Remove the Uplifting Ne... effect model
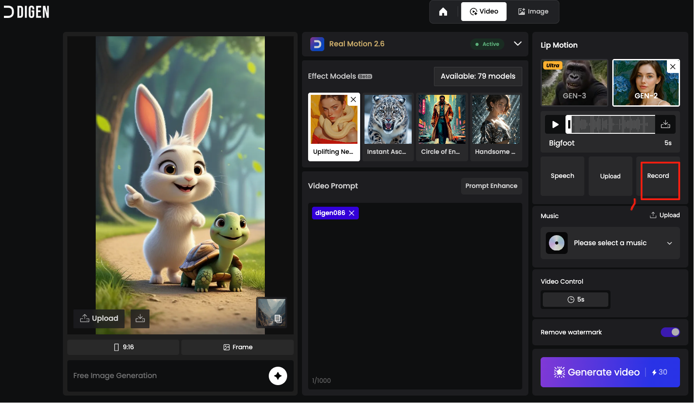The image size is (694, 403). pos(353,100)
